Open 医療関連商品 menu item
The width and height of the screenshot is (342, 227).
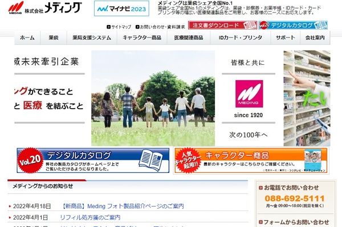[189, 38]
